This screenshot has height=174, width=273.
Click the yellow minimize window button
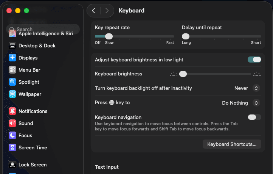(18, 11)
